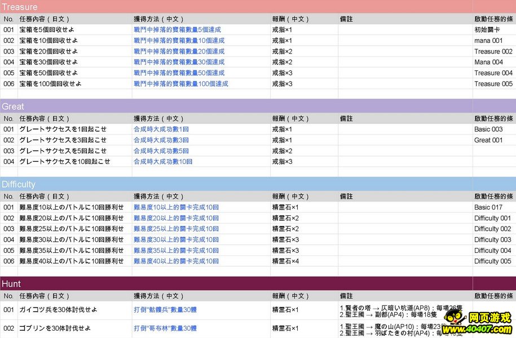Screen dimensions: 516x338
Task: Click mana 001 condition cell
Action: (494, 41)
